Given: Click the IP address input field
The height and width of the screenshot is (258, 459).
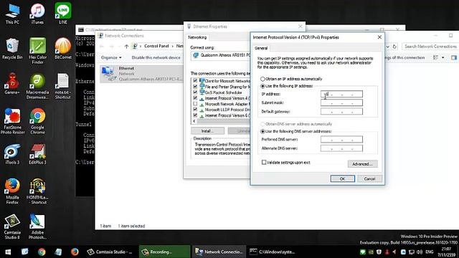Looking at the screenshot, I should tap(341, 94).
